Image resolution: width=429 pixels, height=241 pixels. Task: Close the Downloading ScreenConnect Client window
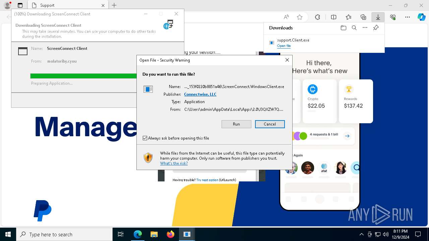tap(176, 14)
